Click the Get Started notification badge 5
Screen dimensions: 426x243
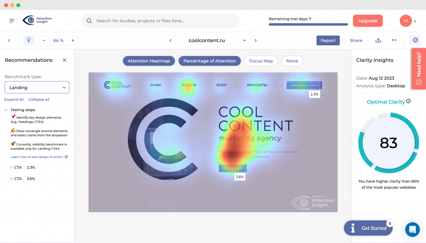pos(390,223)
